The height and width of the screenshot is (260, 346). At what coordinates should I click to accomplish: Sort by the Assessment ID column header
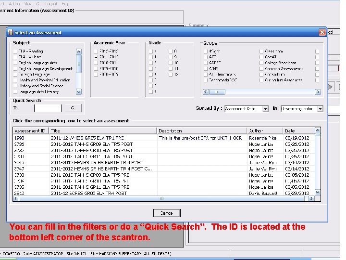click(x=31, y=130)
